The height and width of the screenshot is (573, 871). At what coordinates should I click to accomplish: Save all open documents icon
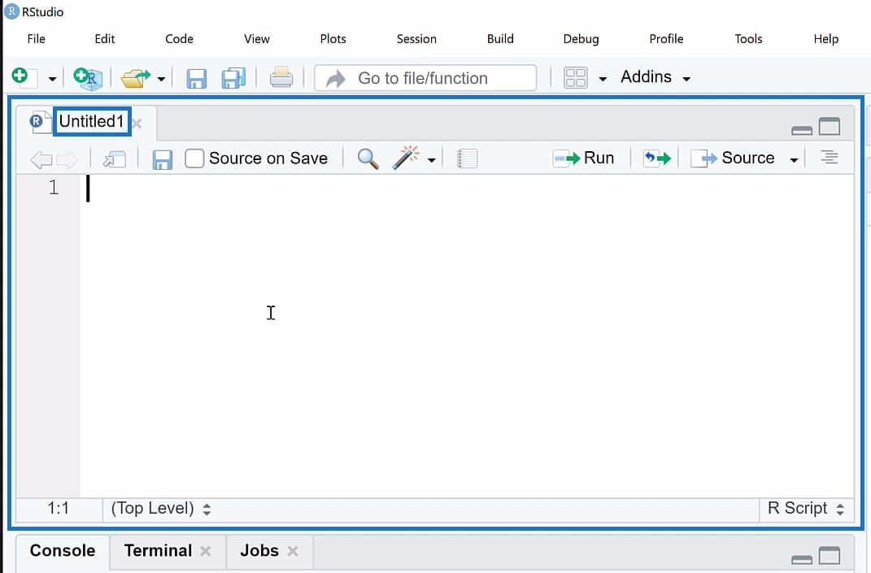[x=233, y=78]
